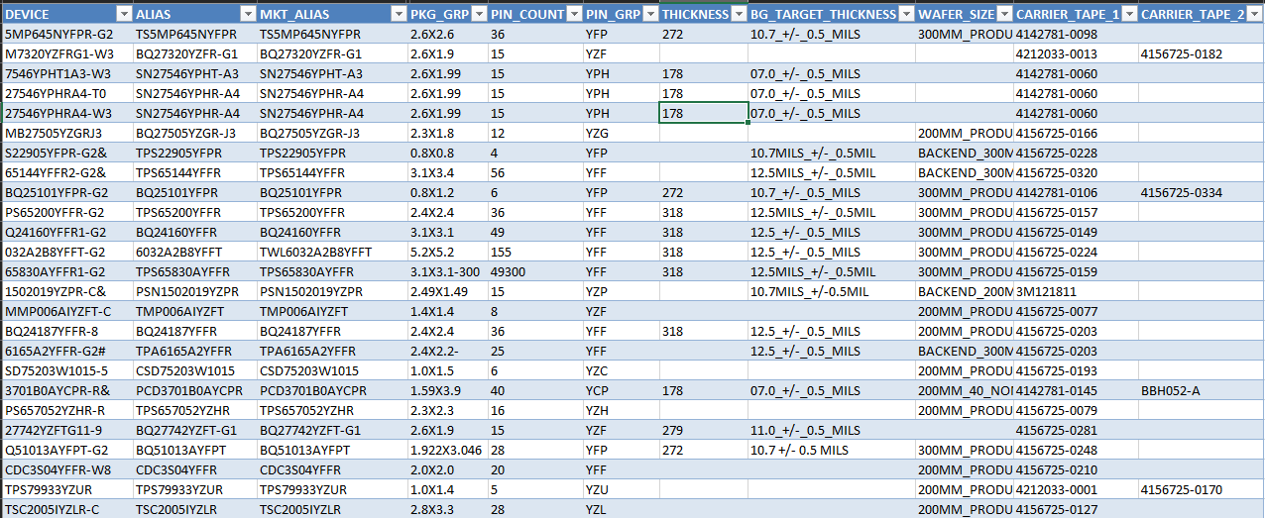Viewport: 1265px width, 518px height.
Task: Open the PIN_COUNT column filter dropdown
Action: pos(573,14)
